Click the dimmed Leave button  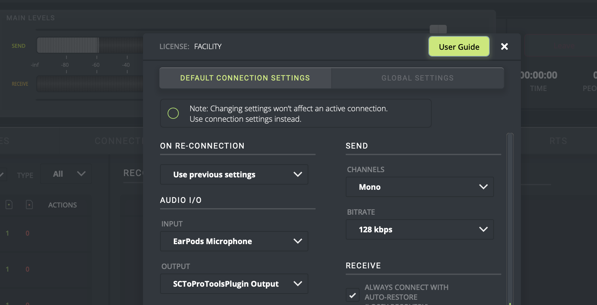[x=564, y=46]
